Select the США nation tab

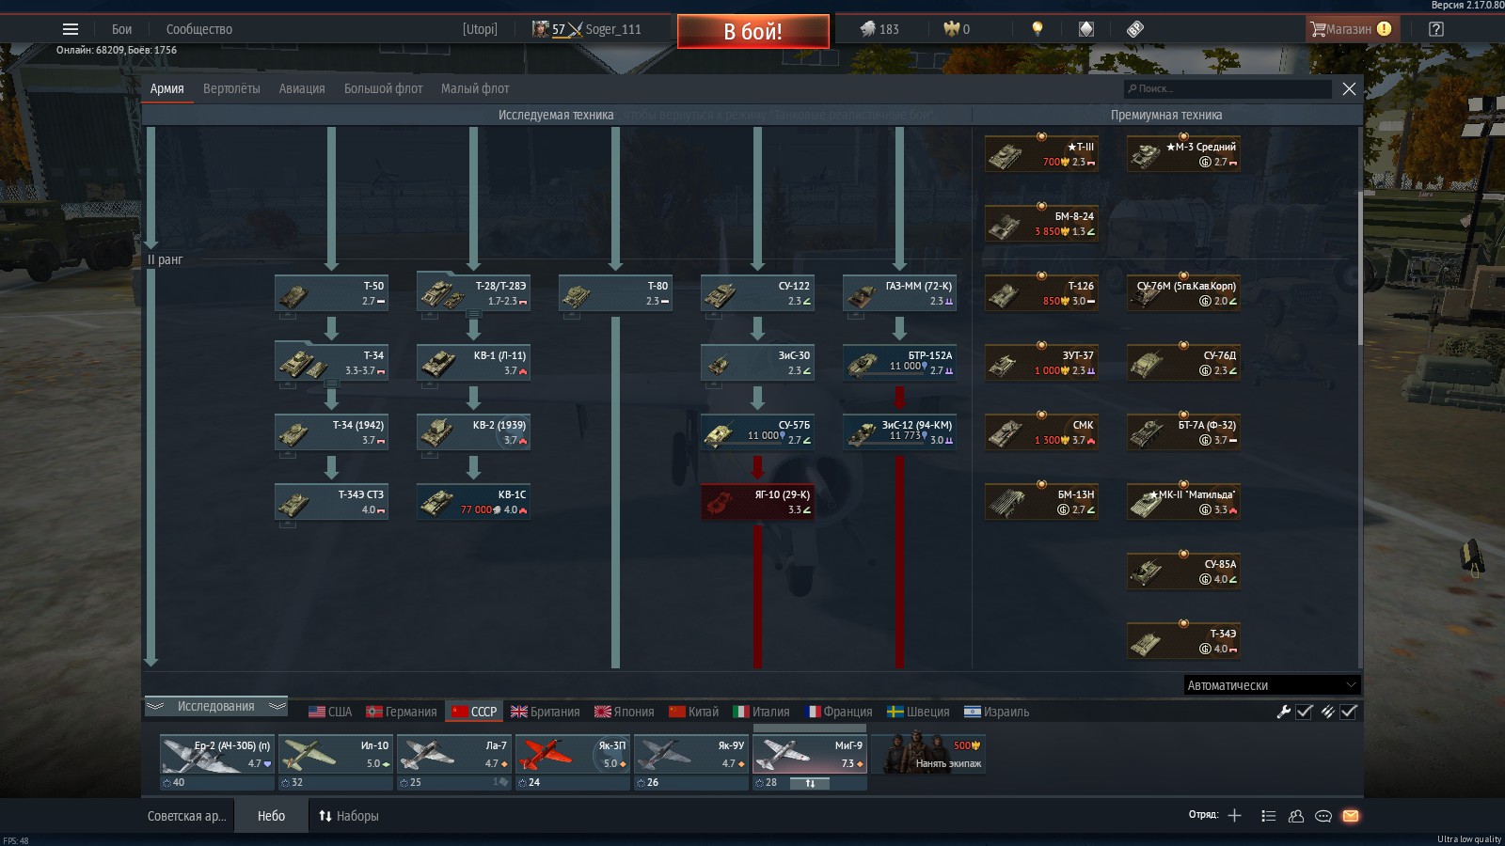(330, 712)
